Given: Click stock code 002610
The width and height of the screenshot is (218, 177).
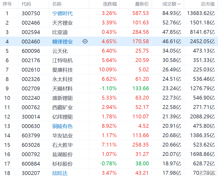Looking at the screenshot, I should [x=31, y=70].
